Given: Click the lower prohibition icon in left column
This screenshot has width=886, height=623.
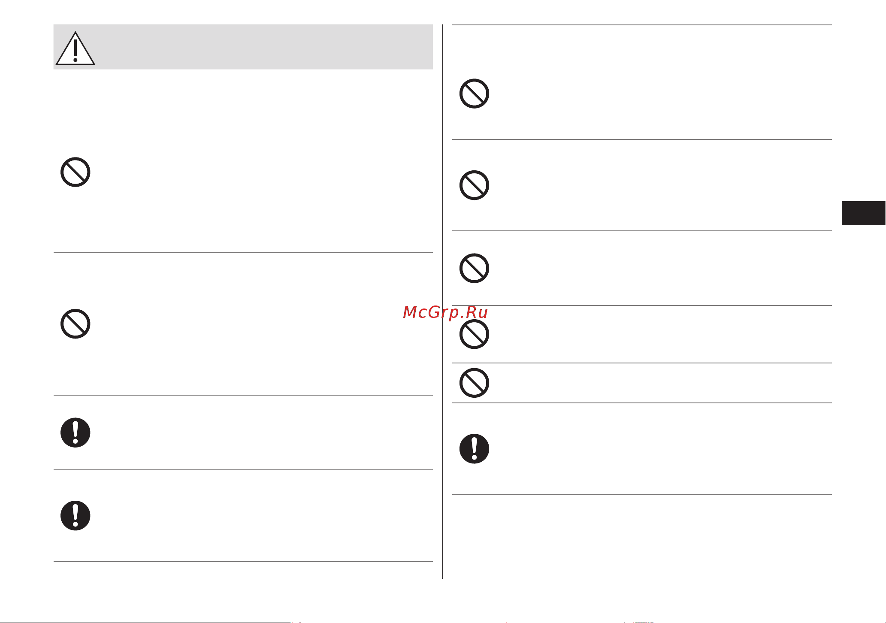Looking at the screenshot, I should [76, 324].
